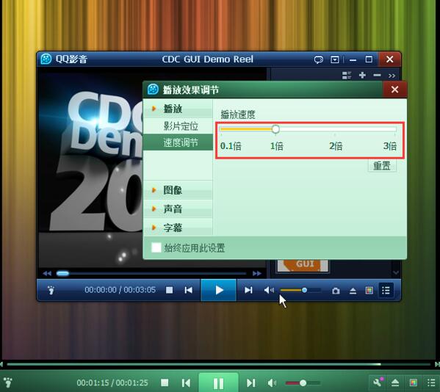The width and height of the screenshot is (440, 392).
Task: Expand the 字幕 section
Action: coord(178,228)
